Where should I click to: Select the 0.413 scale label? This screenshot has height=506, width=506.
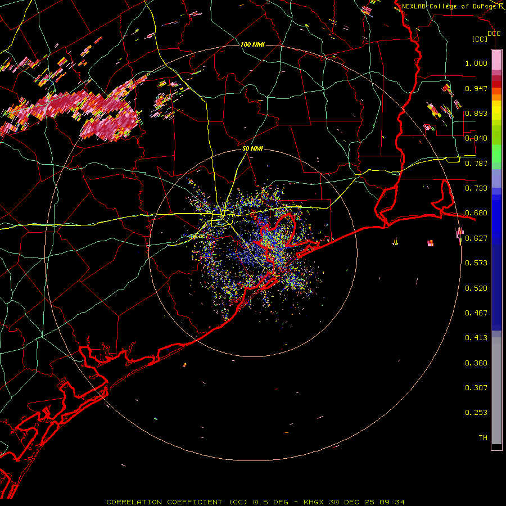click(x=476, y=338)
